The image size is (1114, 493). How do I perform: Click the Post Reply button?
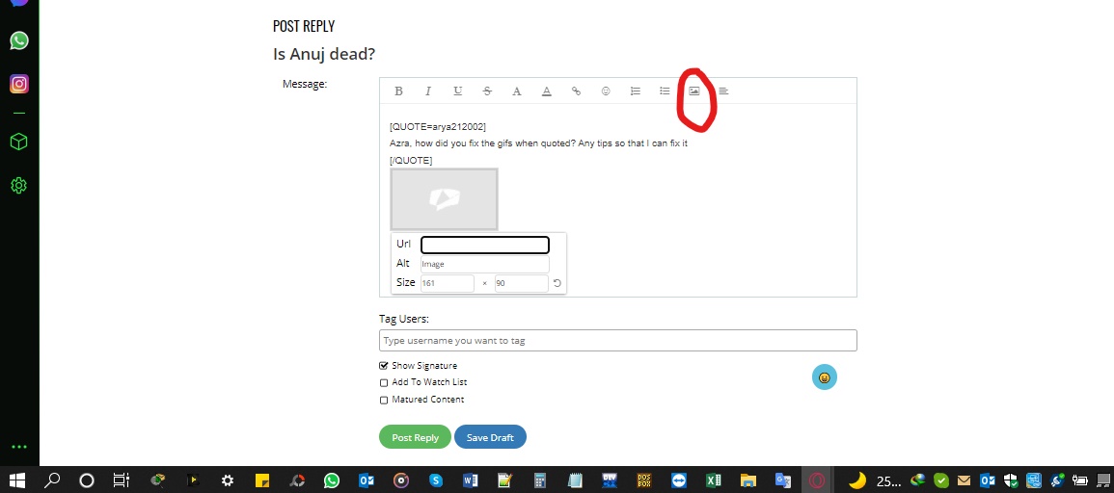[415, 437]
